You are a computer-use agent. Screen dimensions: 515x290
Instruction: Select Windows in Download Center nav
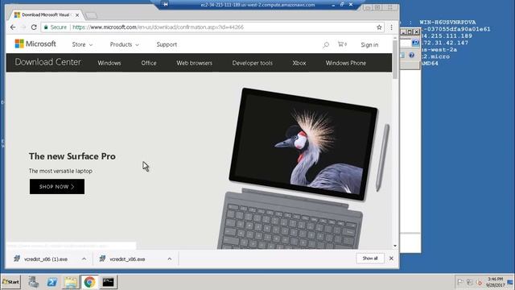coord(109,63)
